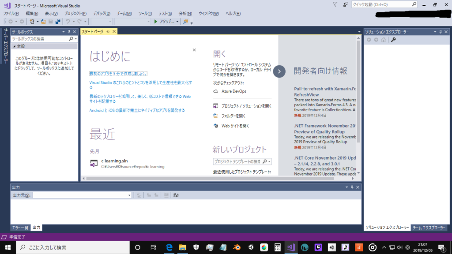Open the ツール(T) menu
The height and width of the screenshot is (254, 452).
point(145,14)
